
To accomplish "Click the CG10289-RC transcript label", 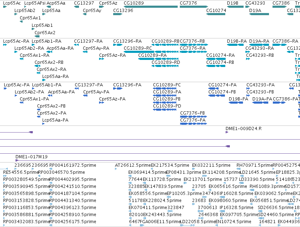I will click(138, 48).
